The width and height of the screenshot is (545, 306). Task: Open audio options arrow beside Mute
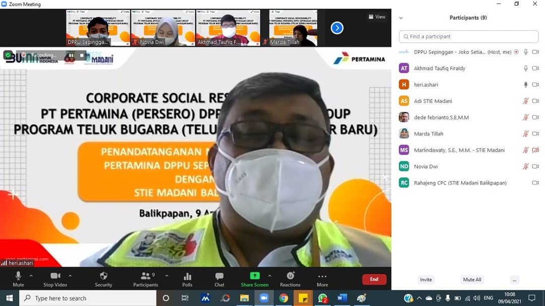(31, 276)
